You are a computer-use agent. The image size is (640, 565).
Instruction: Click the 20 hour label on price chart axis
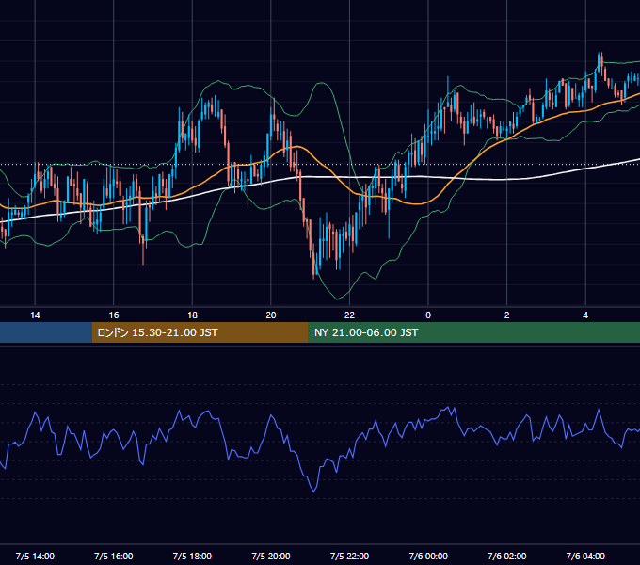(x=271, y=315)
